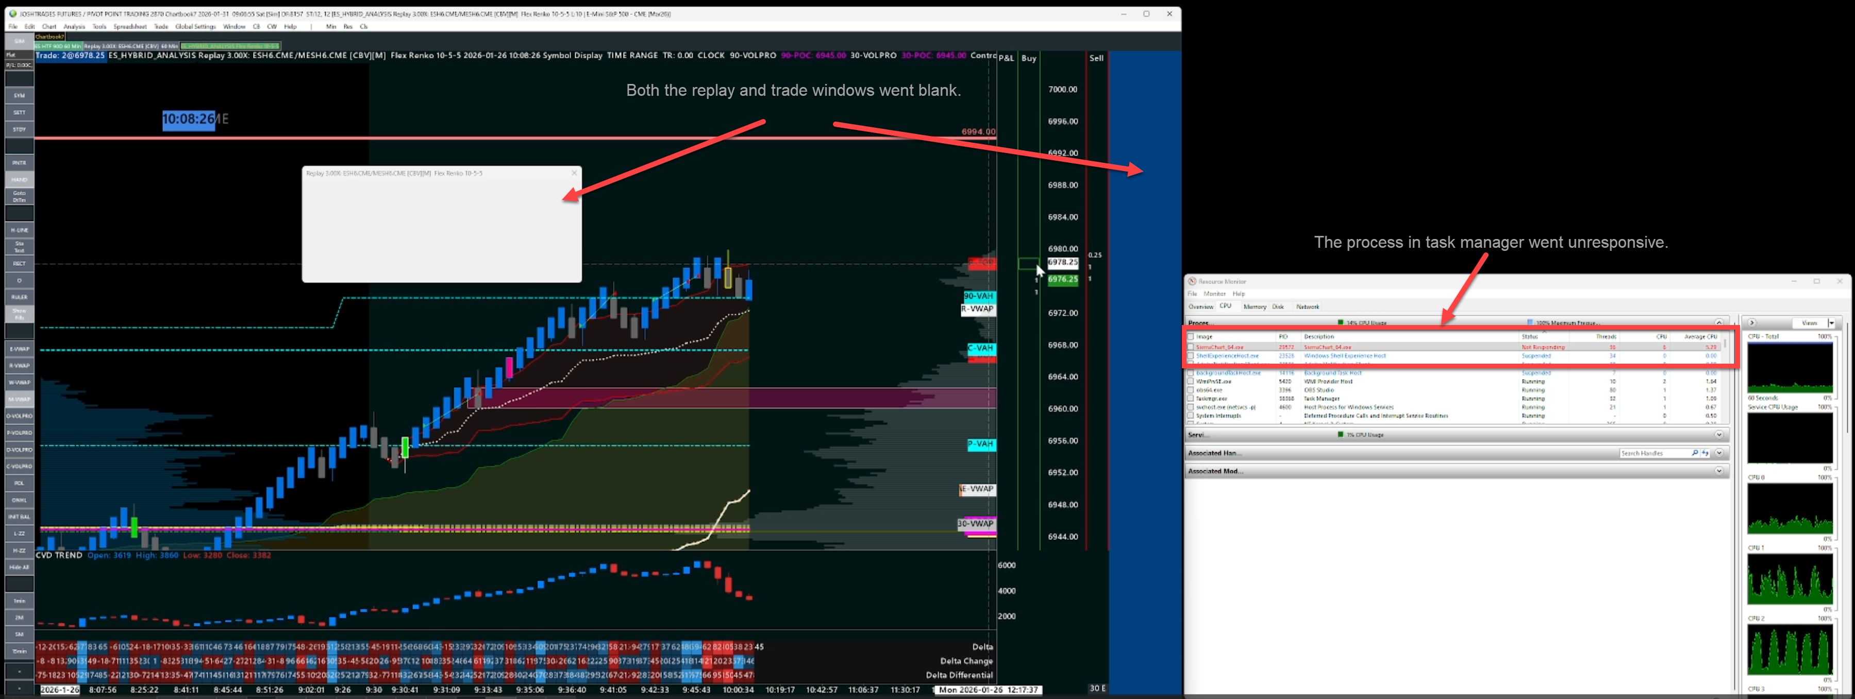Open the File menu in the trading chart window

click(x=13, y=27)
